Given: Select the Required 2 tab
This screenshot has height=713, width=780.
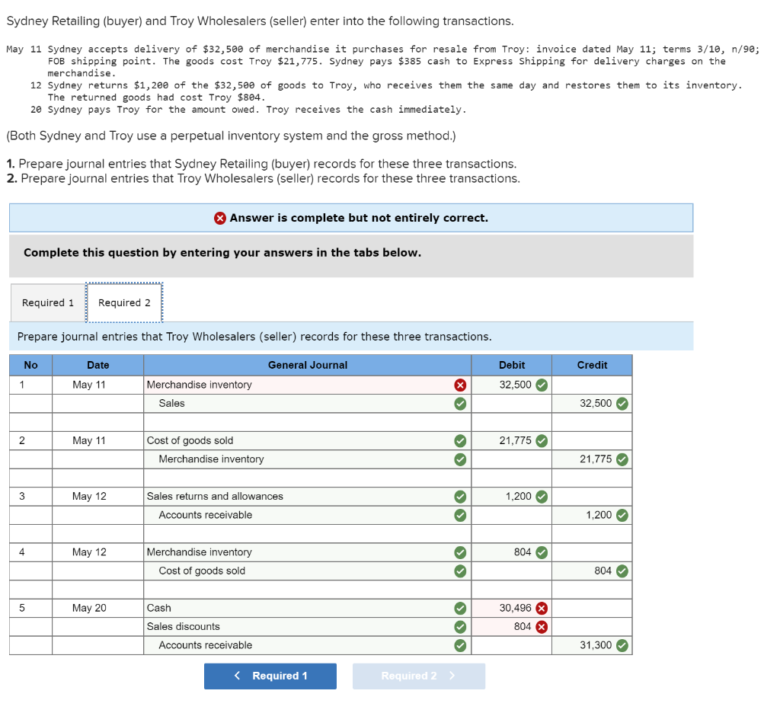Looking at the screenshot, I should coord(124,302).
